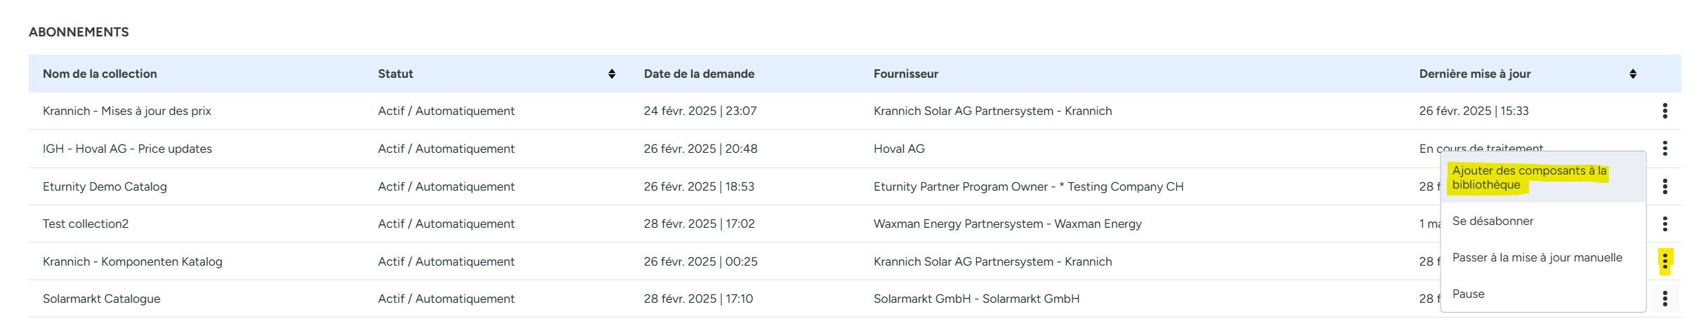The image size is (1701, 321).
Task: Select the Eturnity Demo Catalog collection name
Action: (105, 186)
